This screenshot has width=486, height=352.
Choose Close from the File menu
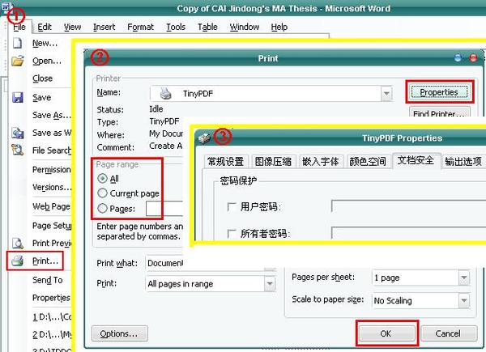[42, 78]
